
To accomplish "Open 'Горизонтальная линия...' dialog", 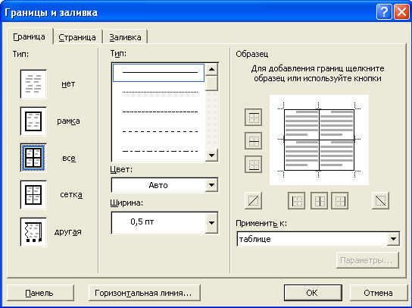I will 144,293.
